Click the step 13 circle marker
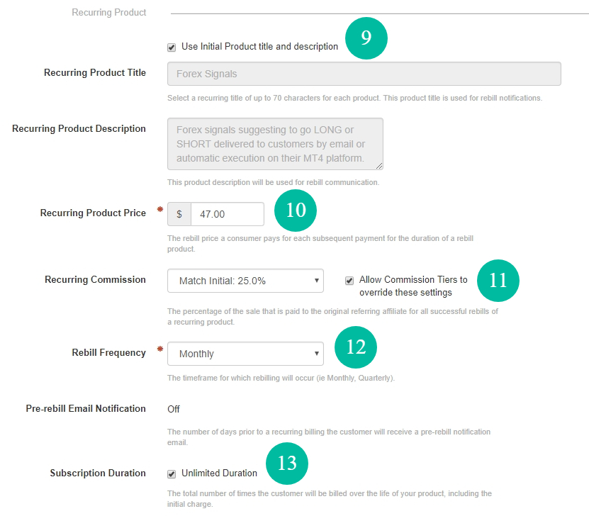Image resolution: width=589 pixels, height=516 pixels. pyautogui.click(x=287, y=464)
